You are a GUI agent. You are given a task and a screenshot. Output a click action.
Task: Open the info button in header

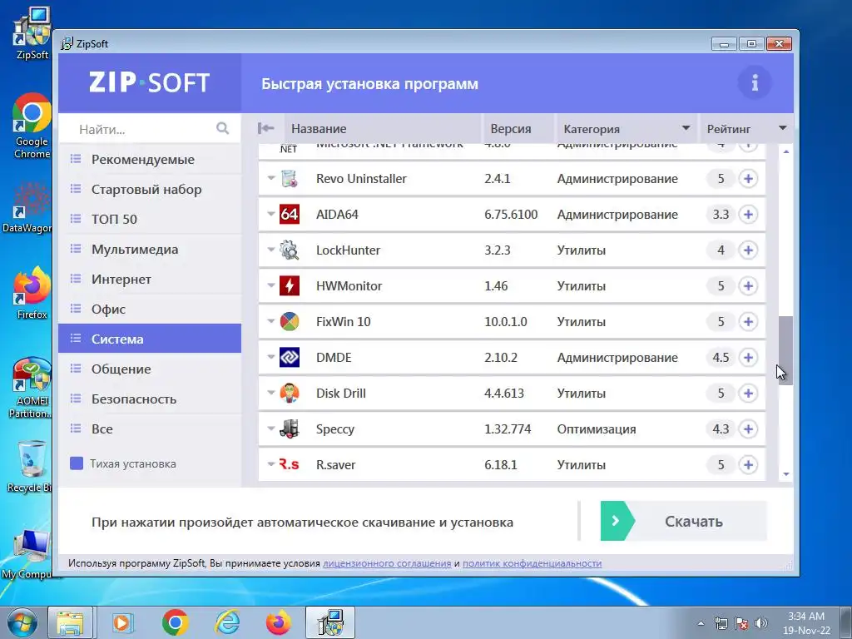[754, 82]
